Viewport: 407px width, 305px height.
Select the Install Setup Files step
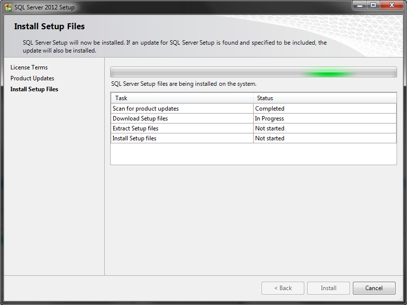point(34,89)
